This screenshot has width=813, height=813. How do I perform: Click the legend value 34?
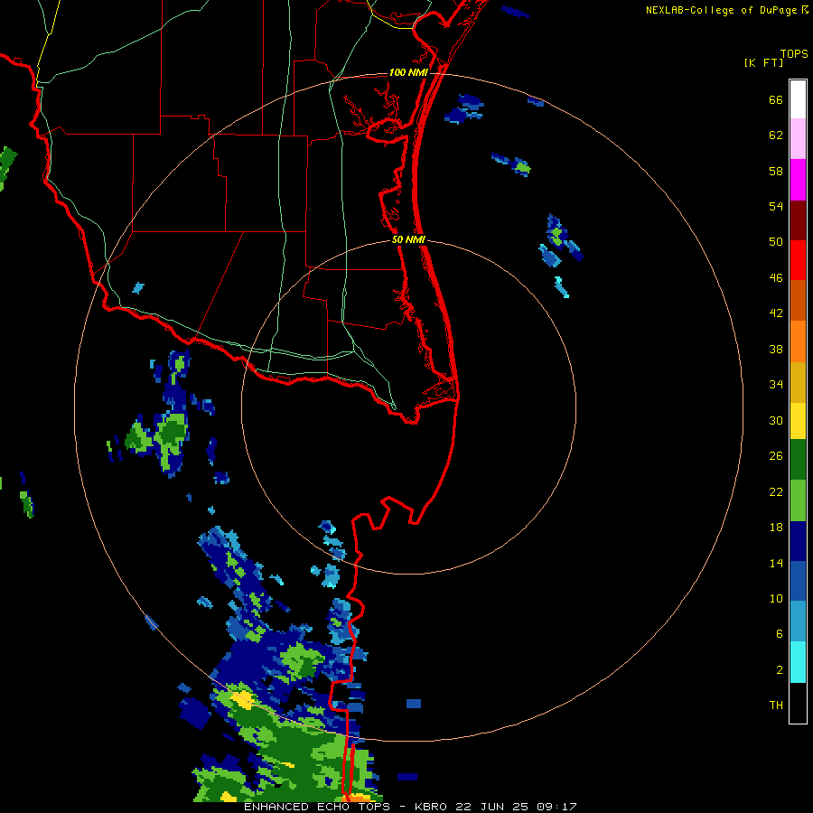[776, 385]
